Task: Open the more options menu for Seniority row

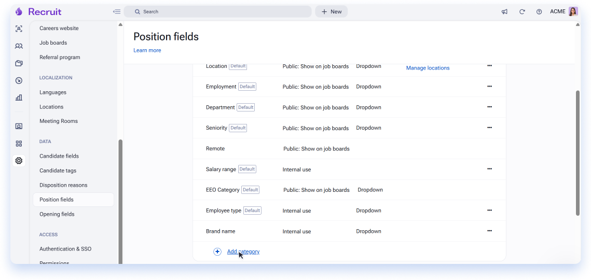Action: click(x=490, y=128)
